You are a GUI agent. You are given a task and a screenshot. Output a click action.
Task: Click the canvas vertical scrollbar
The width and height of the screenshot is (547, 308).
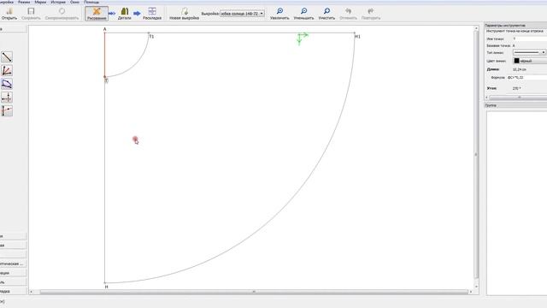point(476,155)
